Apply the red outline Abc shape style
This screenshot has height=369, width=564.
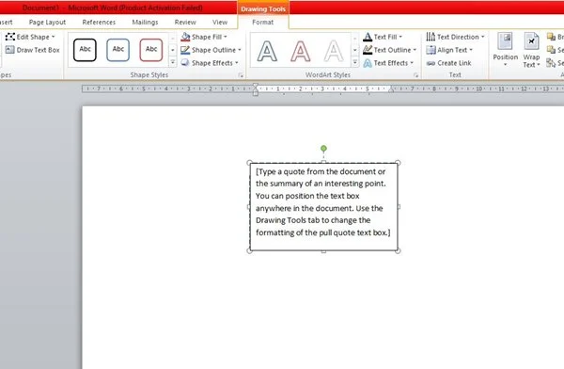[151, 50]
